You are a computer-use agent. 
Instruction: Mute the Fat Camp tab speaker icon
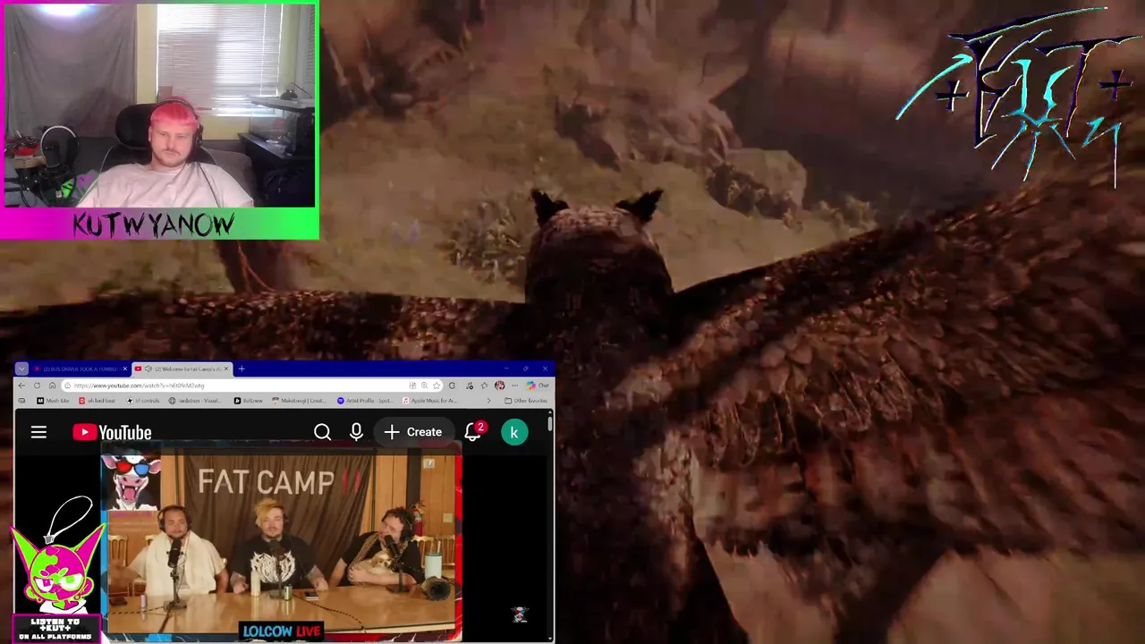tap(148, 369)
